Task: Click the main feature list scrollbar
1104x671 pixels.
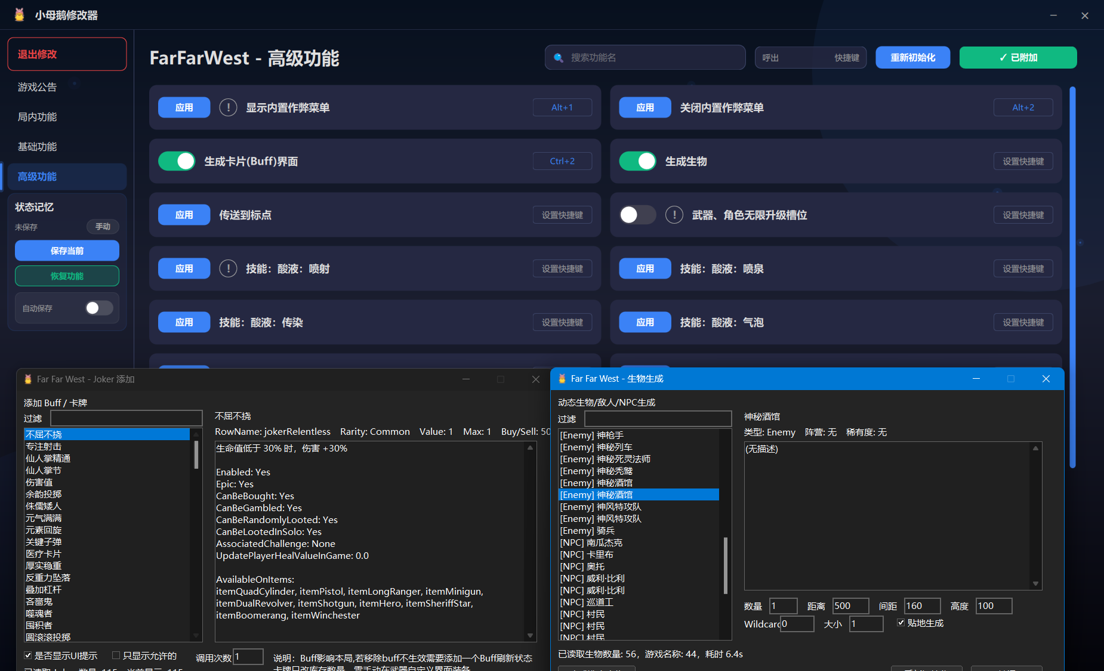Action: [x=1072, y=277]
